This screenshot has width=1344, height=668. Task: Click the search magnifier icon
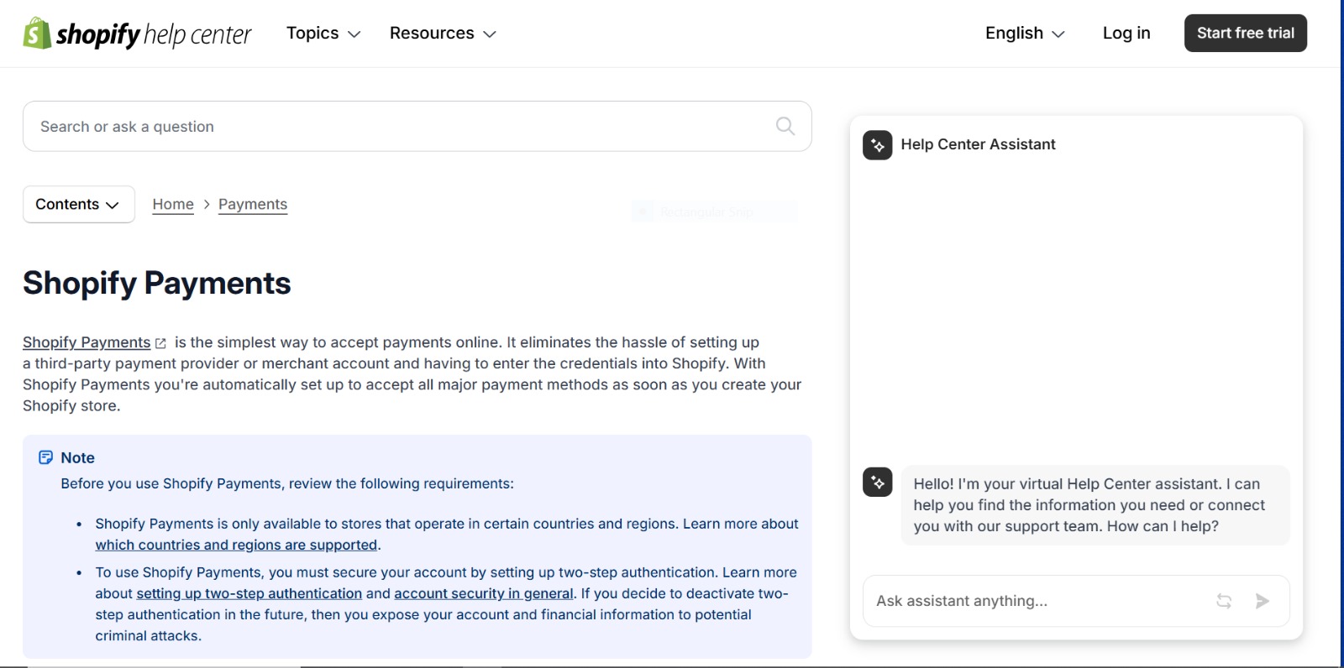[785, 126]
